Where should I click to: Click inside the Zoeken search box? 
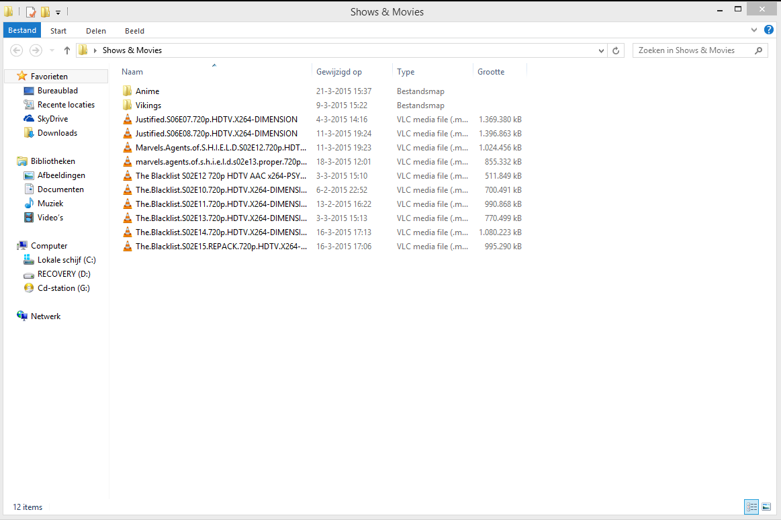692,50
